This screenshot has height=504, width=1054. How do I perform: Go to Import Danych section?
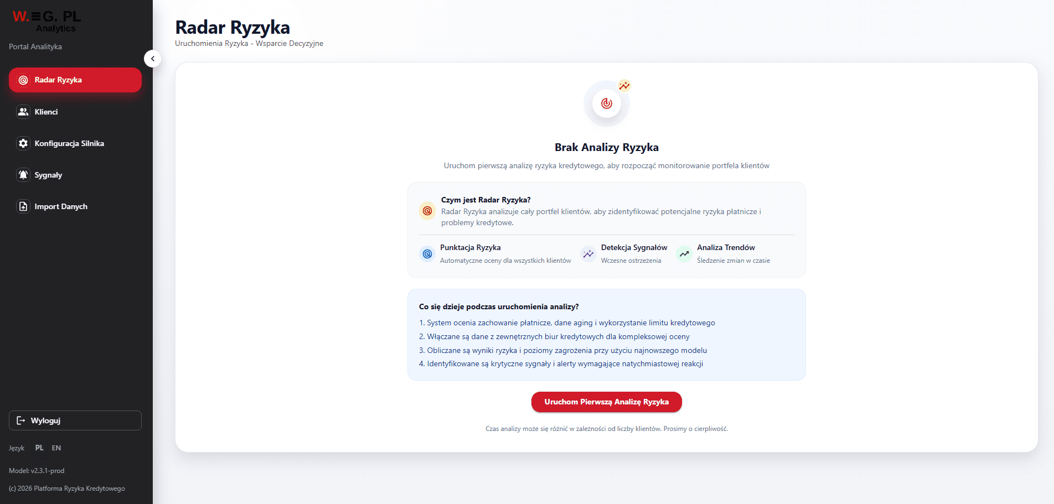click(75, 206)
